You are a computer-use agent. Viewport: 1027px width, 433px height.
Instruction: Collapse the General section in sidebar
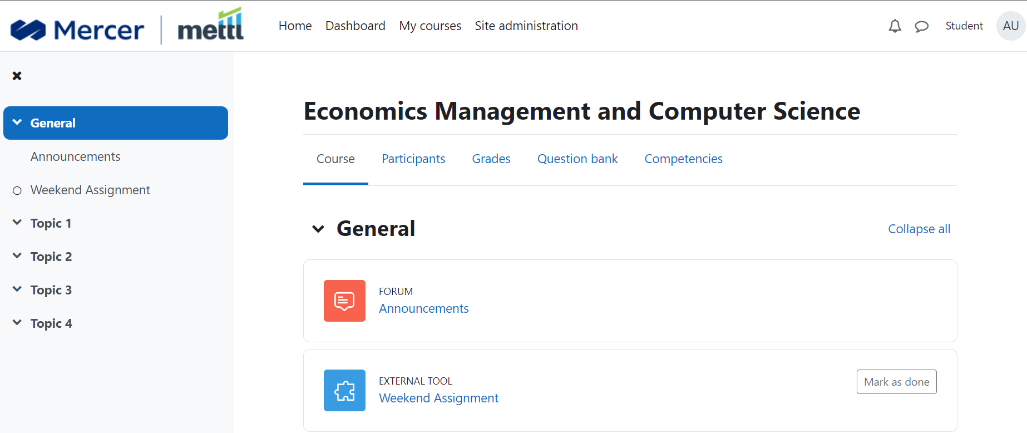17,122
